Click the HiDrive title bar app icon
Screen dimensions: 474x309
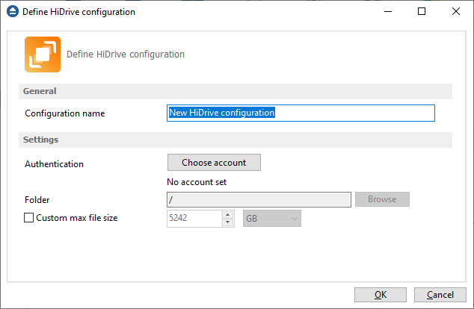pos(13,11)
